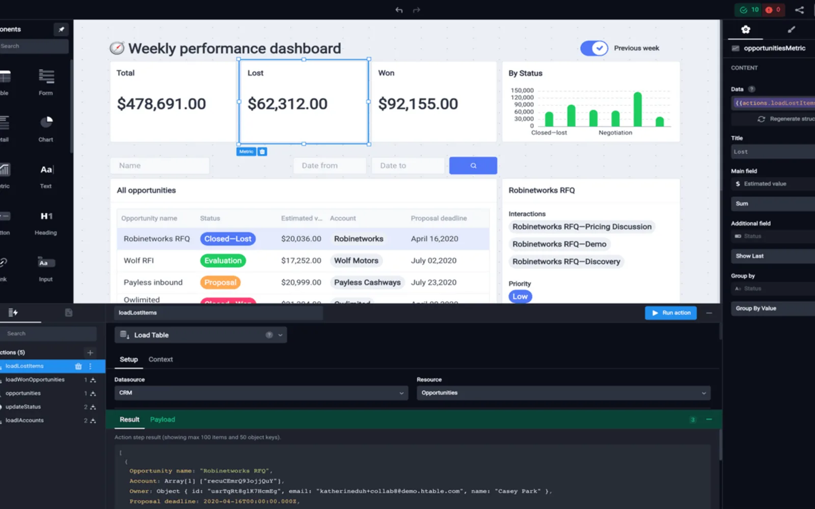Open the Sum aggregation dropdown
The image size is (815, 509).
tap(773, 204)
